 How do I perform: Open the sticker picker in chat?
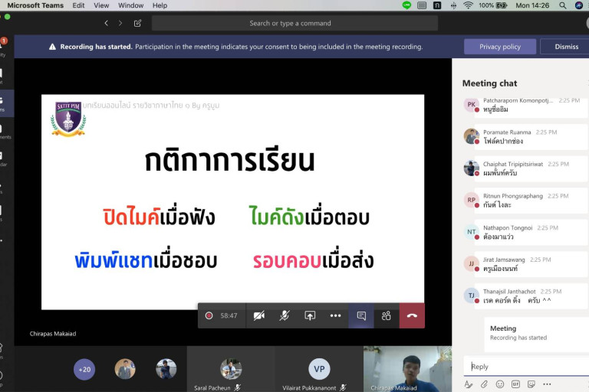point(531,384)
